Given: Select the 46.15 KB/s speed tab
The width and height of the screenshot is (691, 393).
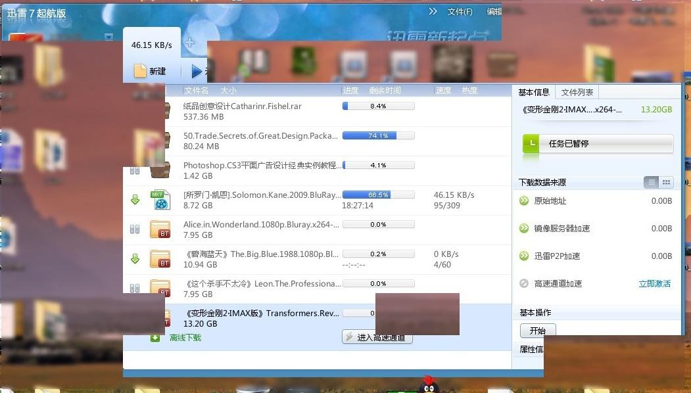Looking at the screenshot, I should click(152, 45).
